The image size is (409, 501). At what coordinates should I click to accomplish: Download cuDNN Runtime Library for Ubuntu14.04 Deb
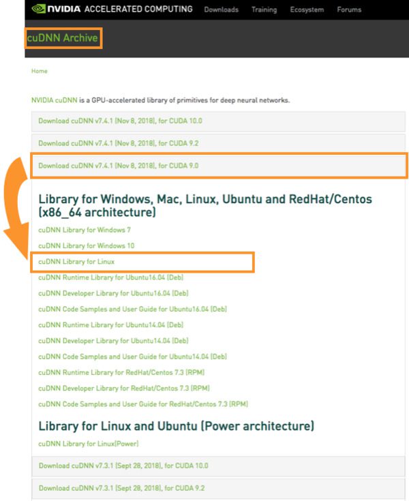(x=111, y=324)
